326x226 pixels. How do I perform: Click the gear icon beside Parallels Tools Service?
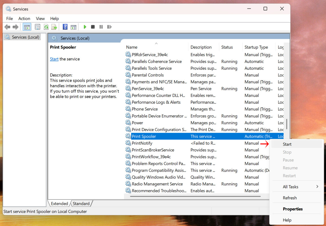coord(128,68)
